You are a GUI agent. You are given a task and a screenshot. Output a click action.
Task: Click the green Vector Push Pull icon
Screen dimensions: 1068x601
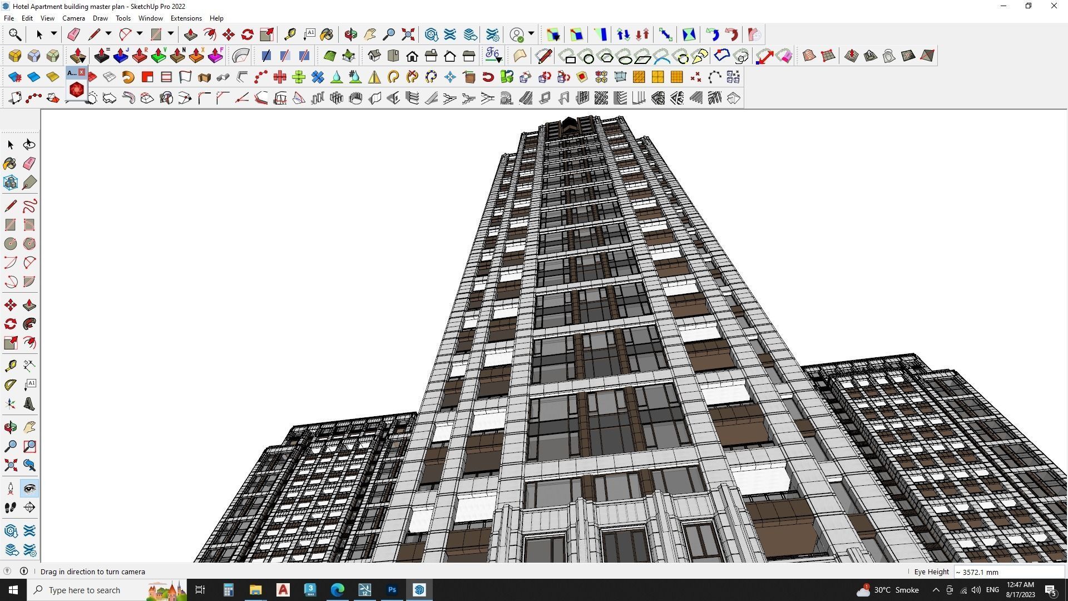pos(159,56)
